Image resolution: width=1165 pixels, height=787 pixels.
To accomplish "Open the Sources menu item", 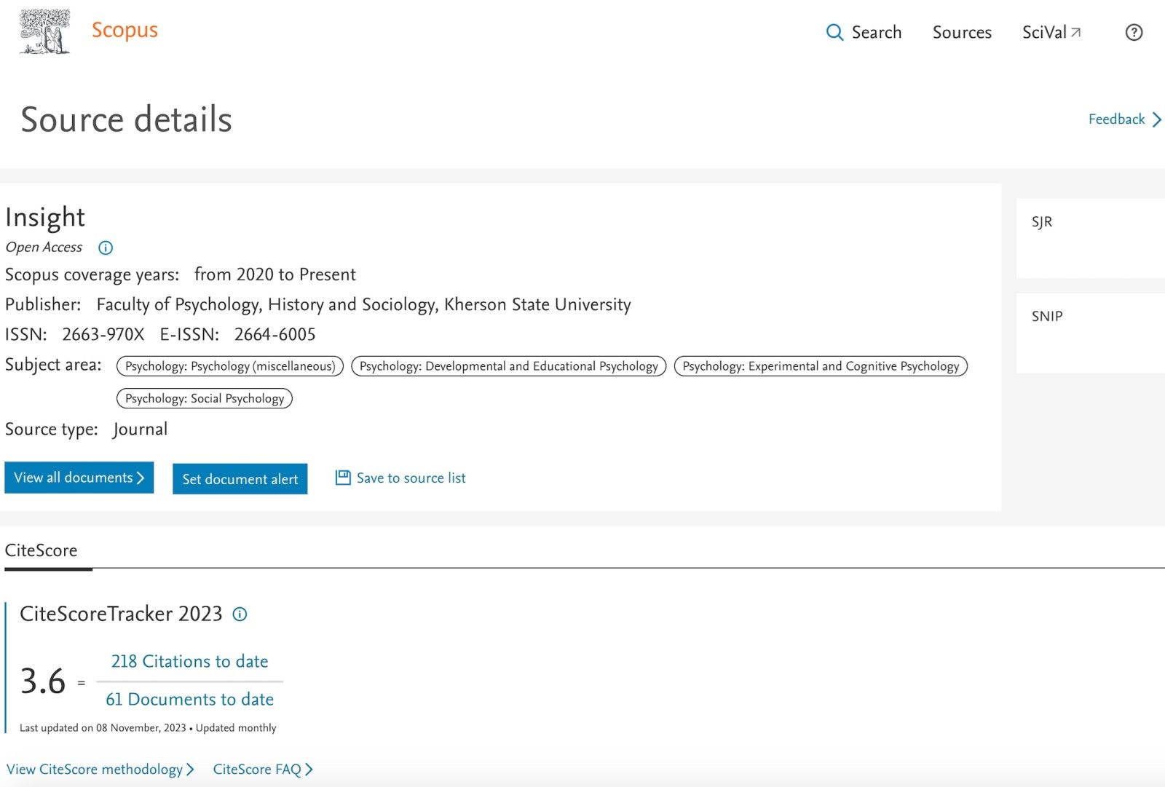I will (962, 32).
